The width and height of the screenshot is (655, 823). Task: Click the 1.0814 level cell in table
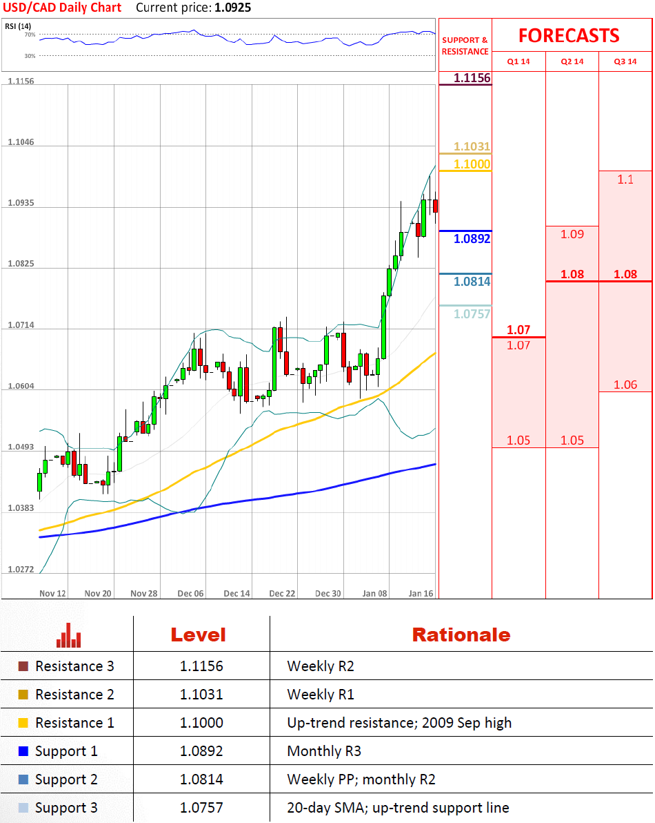tap(201, 780)
